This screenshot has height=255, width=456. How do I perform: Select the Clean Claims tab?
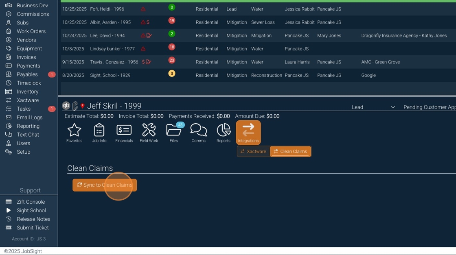tap(291, 151)
